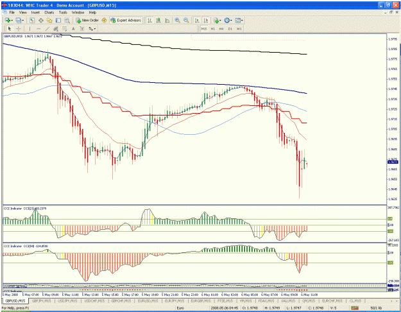Expand the Periodicity clock dropdown arrow
The width and height of the screenshot is (401, 312).
(x=231, y=20)
